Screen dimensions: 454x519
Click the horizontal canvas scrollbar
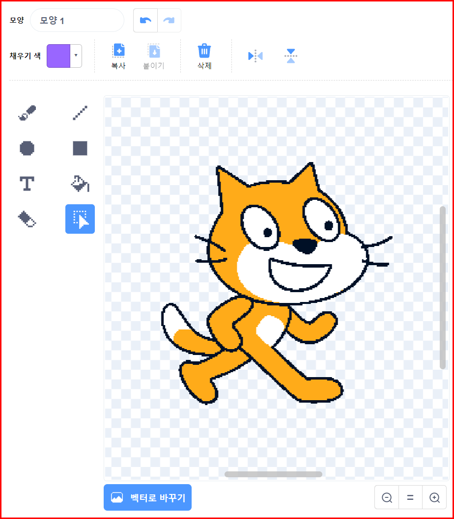[273, 474]
